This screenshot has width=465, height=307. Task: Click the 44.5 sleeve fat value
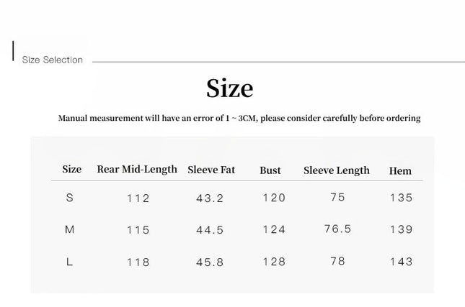coord(210,230)
